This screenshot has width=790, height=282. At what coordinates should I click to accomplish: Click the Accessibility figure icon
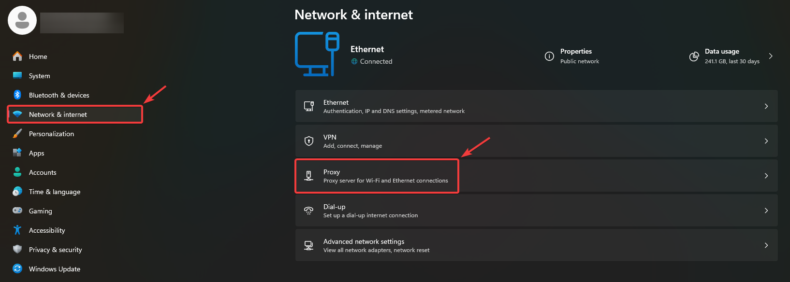[17, 230]
